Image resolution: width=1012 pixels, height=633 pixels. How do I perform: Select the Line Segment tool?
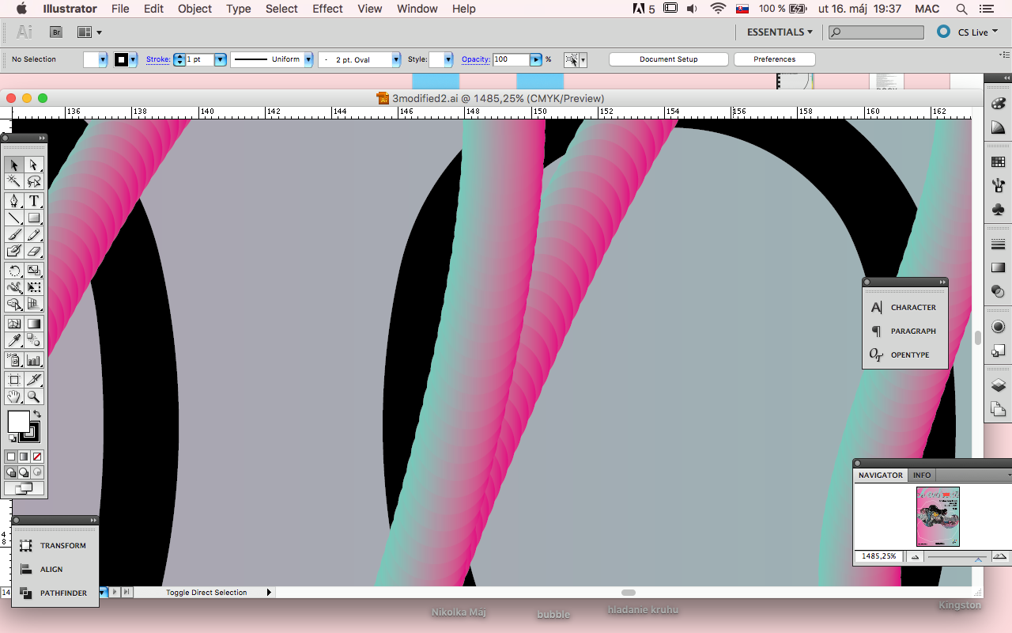coord(14,218)
